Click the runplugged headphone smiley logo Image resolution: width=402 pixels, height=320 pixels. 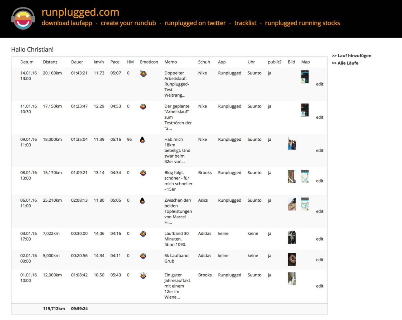click(23, 18)
